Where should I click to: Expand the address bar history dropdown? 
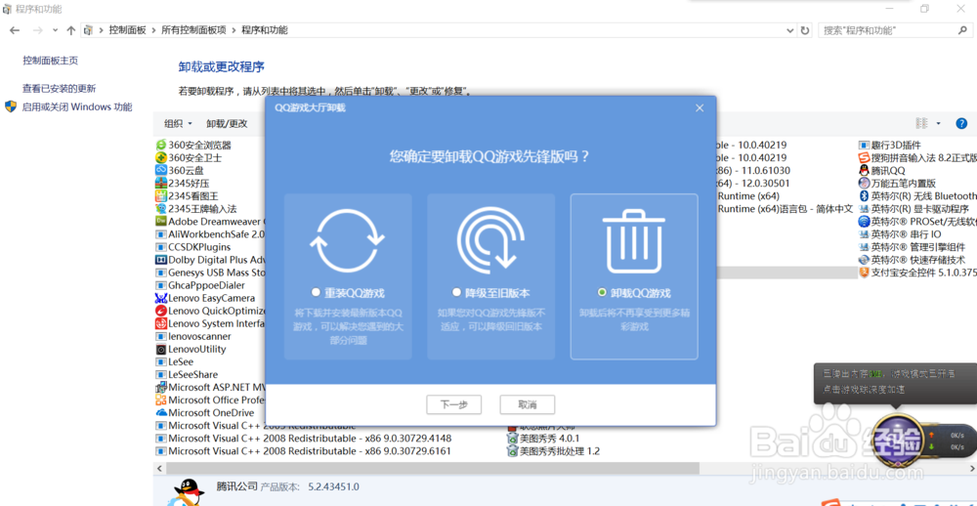pos(790,30)
